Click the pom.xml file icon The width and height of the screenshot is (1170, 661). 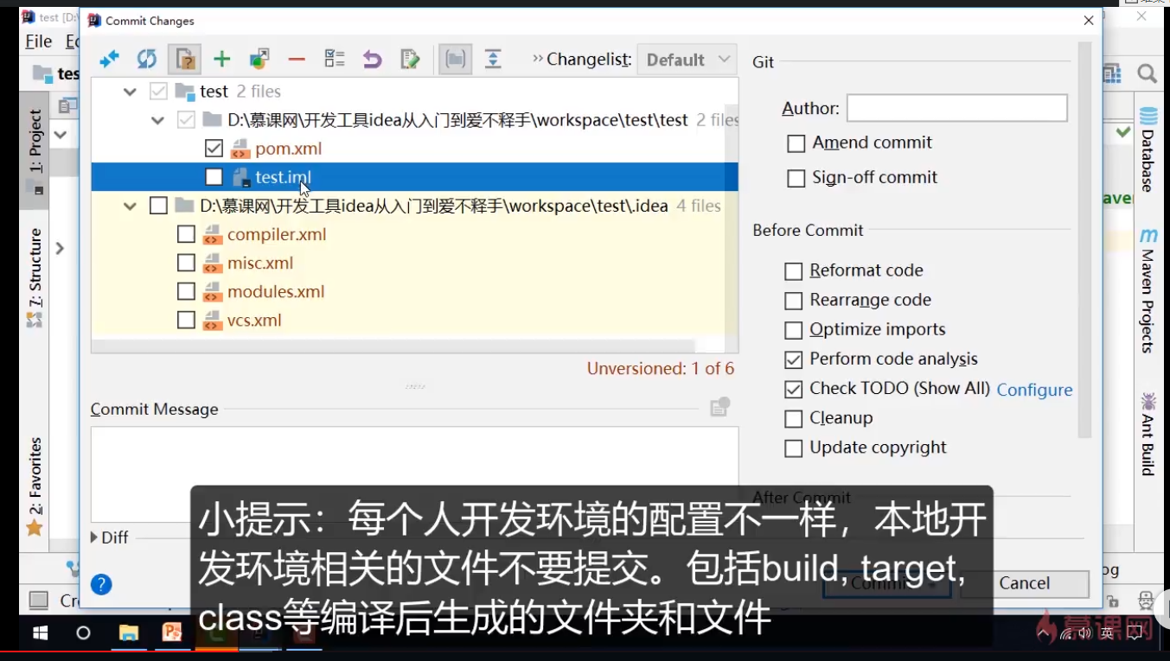click(240, 149)
